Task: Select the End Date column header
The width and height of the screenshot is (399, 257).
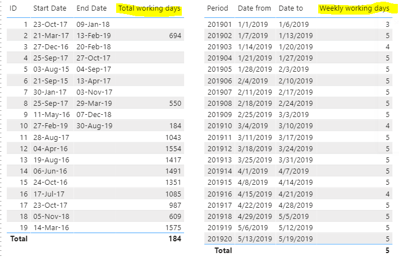Action: [91, 8]
